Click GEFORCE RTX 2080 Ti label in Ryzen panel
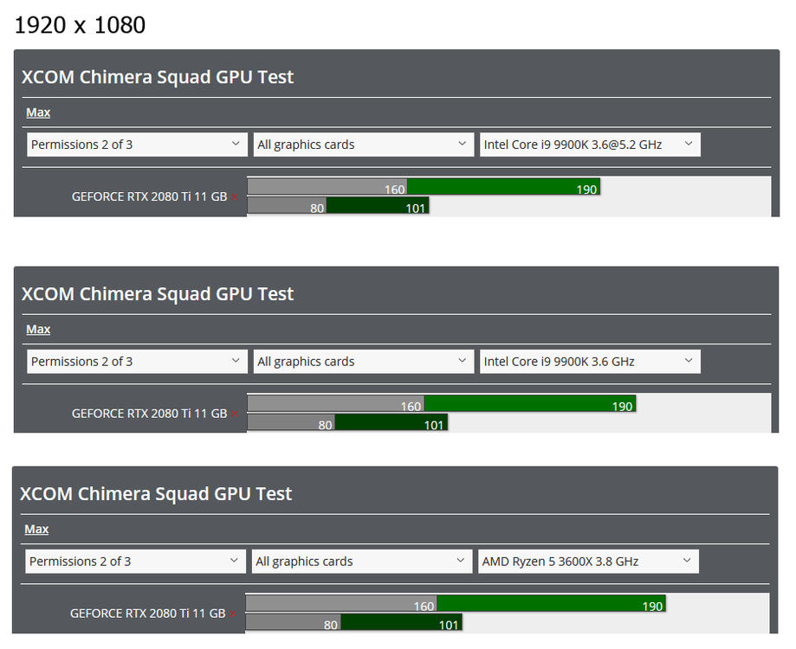This screenshot has width=796, height=649. tap(148, 614)
